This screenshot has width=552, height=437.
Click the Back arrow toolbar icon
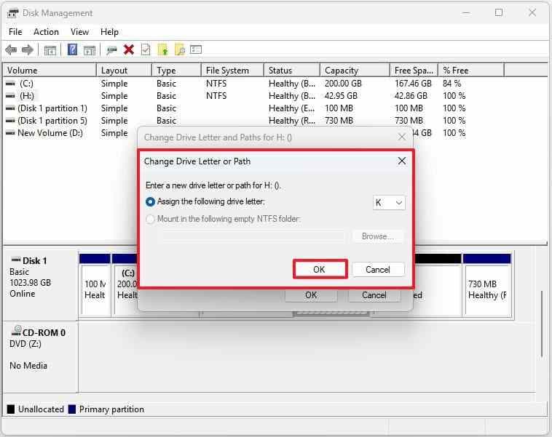click(11, 50)
